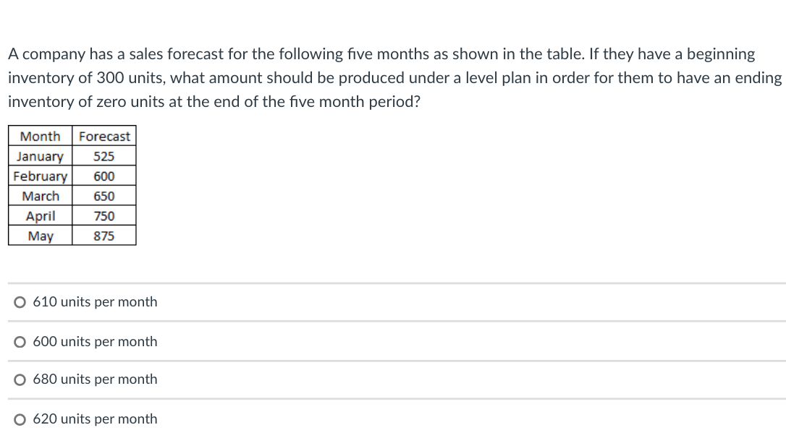Click the forecast value 750

[104, 215]
